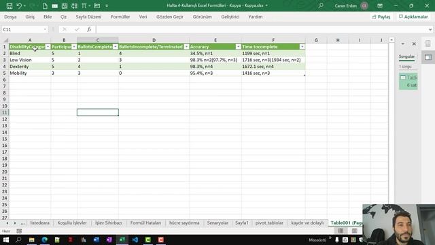
Task: Click the Paylaş share button
Action: (381, 17)
